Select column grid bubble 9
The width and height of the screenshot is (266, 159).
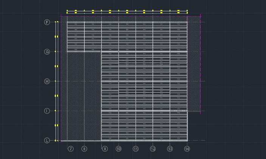[x=105, y=149]
